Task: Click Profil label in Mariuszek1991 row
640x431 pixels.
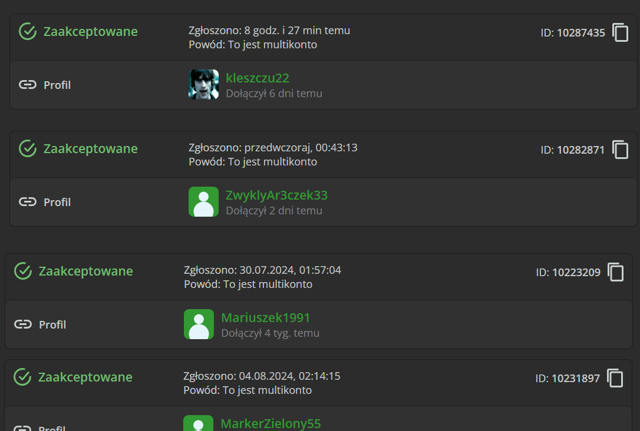Action: pyautogui.click(x=52, y=324)
